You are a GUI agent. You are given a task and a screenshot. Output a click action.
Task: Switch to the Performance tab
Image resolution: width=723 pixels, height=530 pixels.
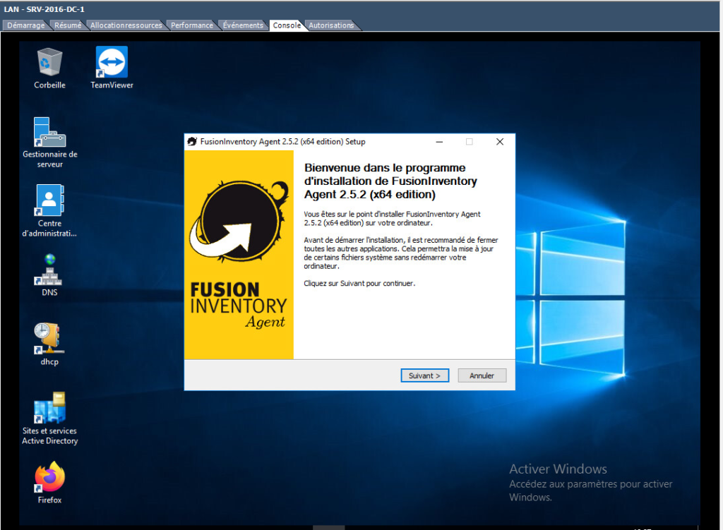click(x=191, y=24)
